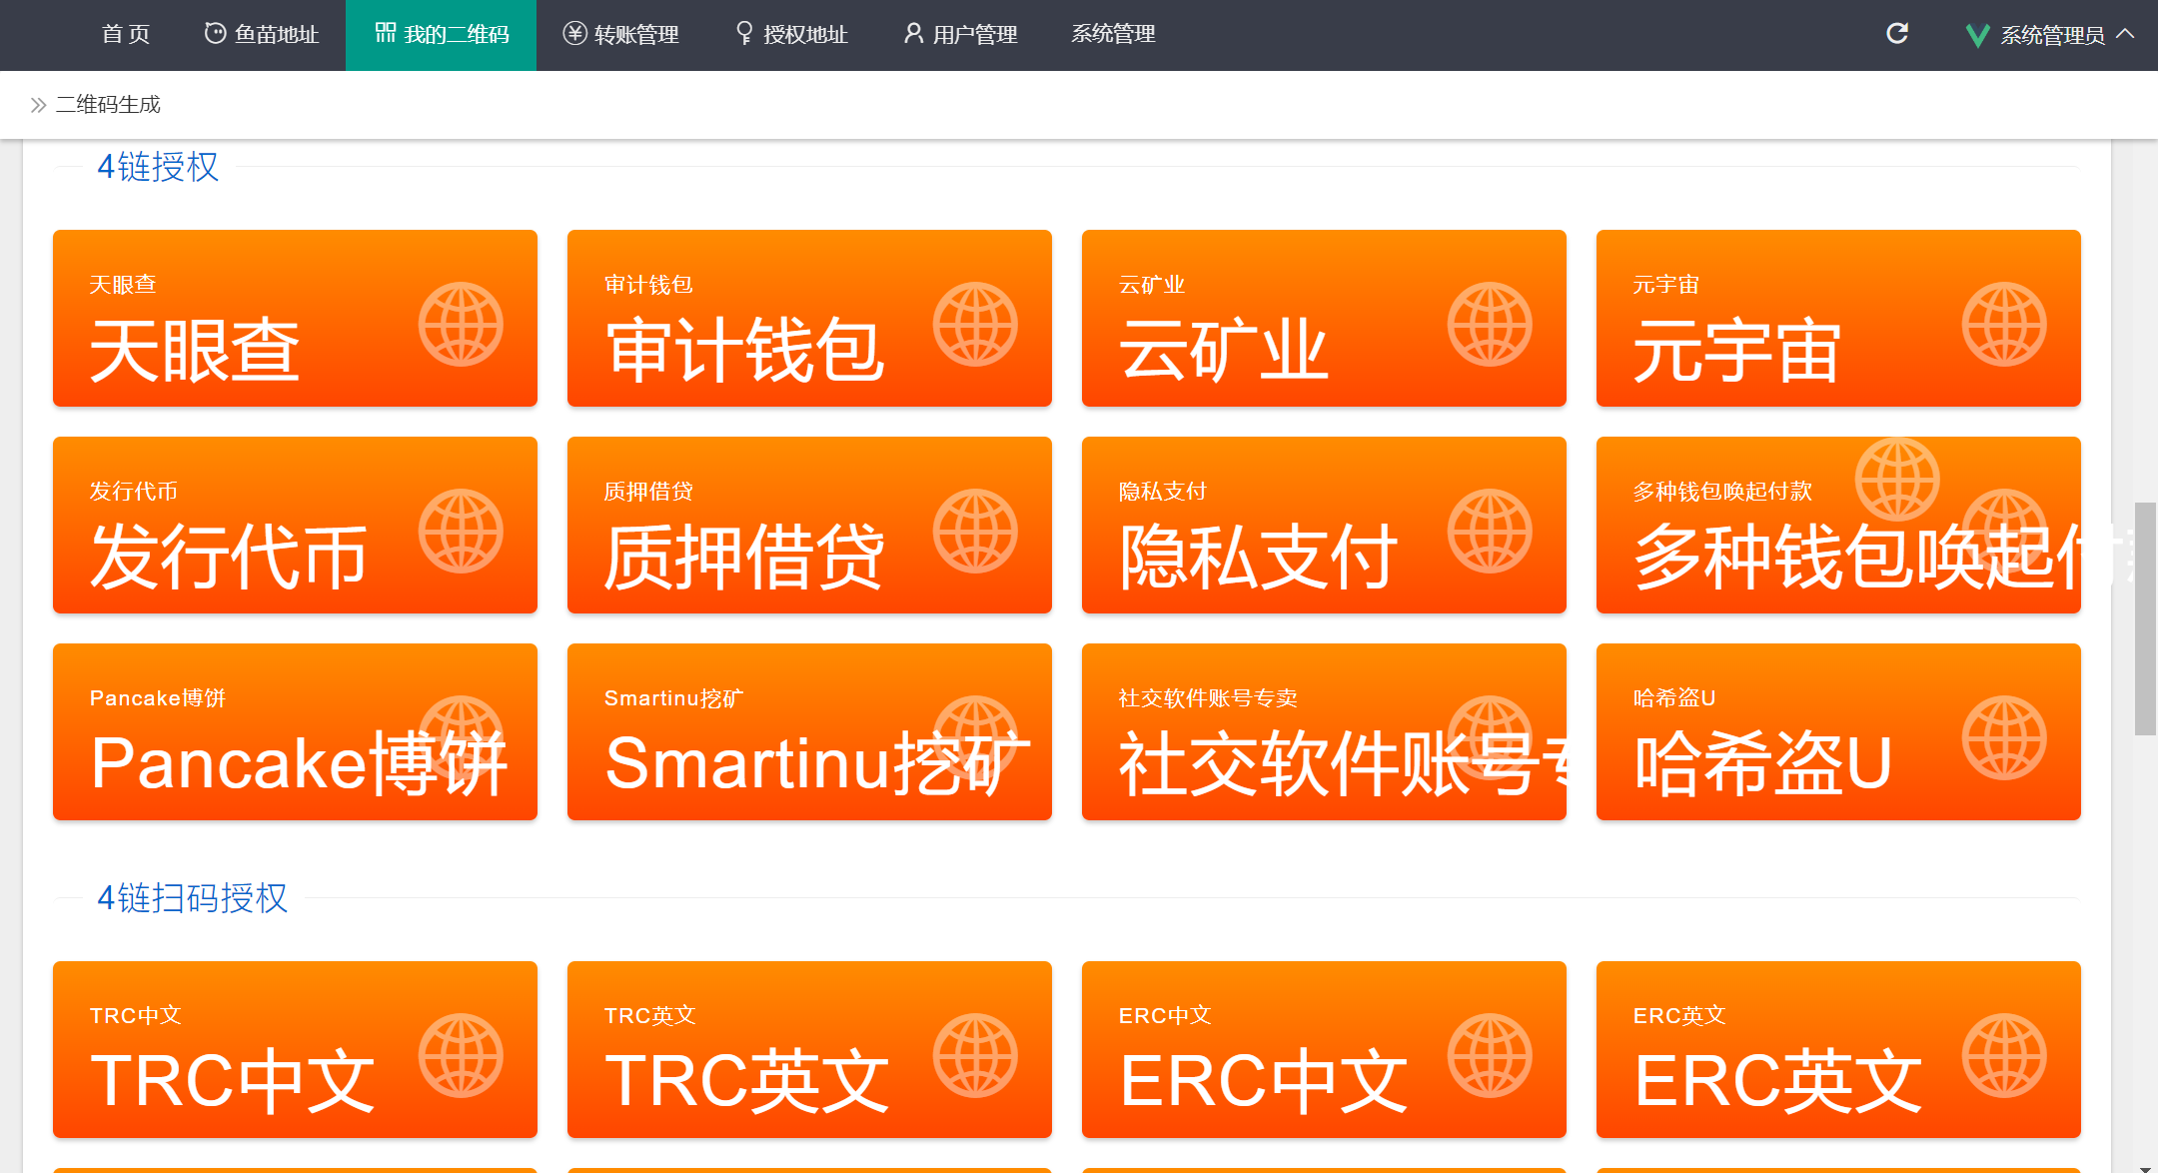2158x1173 pixels.
Task: Click the vertical scrollbar thumb
Action: 2145,618
